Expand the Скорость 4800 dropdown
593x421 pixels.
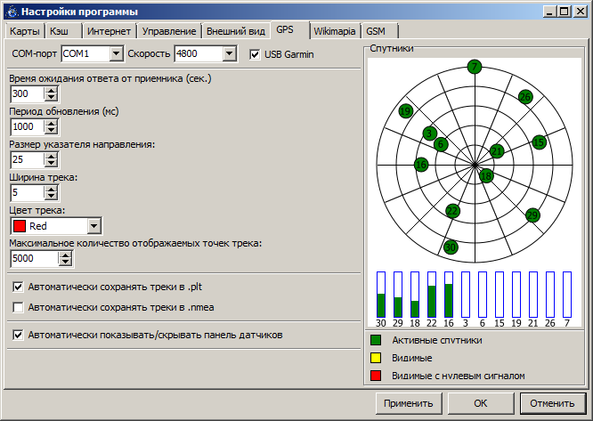(x=230, y=54)
